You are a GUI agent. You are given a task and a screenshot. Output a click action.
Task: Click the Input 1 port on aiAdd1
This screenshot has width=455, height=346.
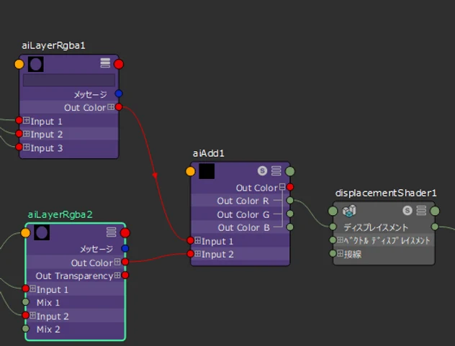[x=190, y=240]
